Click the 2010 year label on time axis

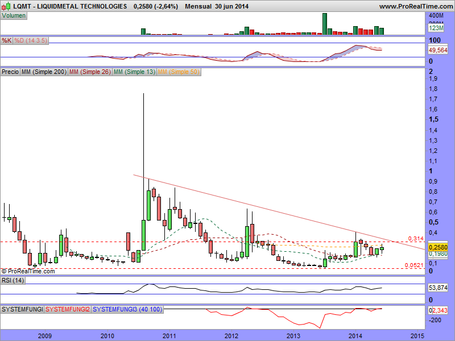tap(107, 336)
